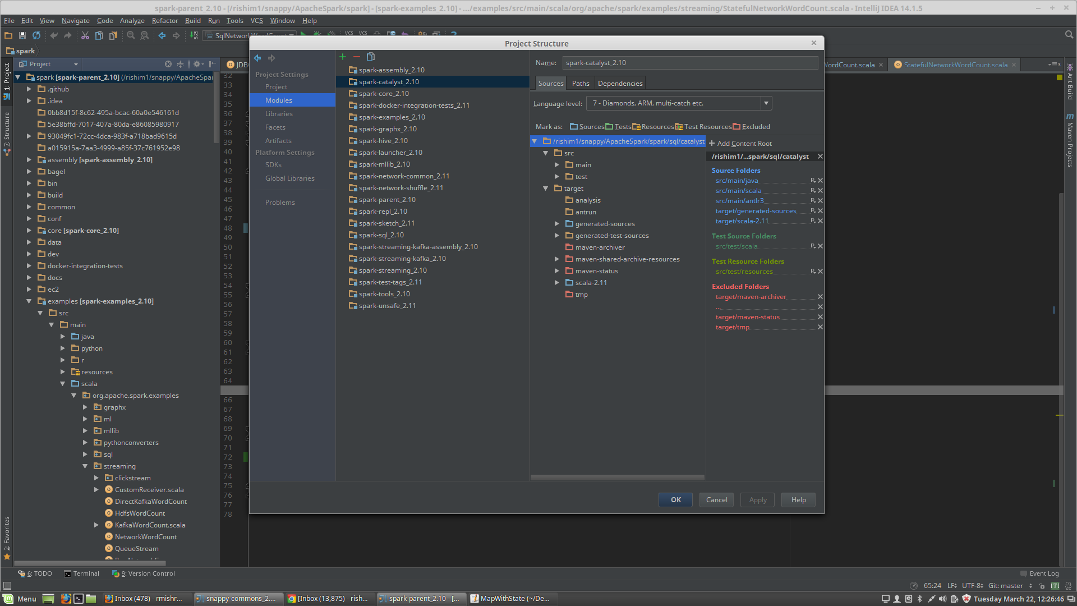Image resolution: width=1077 pixels, height=606 pixels.
Task: Open MapWithState window in taskbar
Action: point(510,599)
